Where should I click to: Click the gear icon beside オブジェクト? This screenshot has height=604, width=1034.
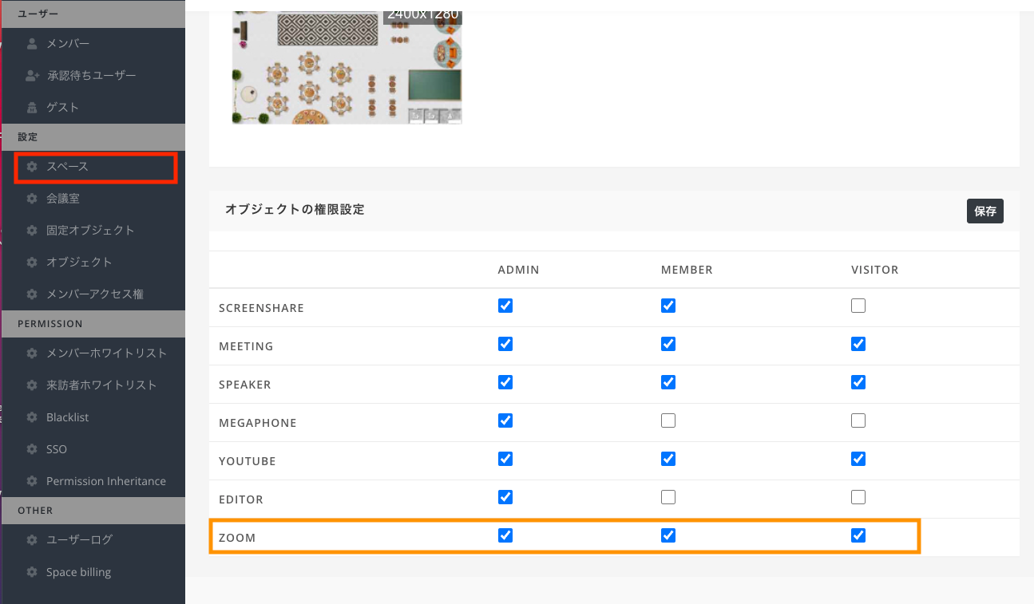tap(32, 262)
